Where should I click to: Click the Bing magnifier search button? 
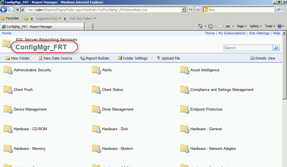(279, 10)
